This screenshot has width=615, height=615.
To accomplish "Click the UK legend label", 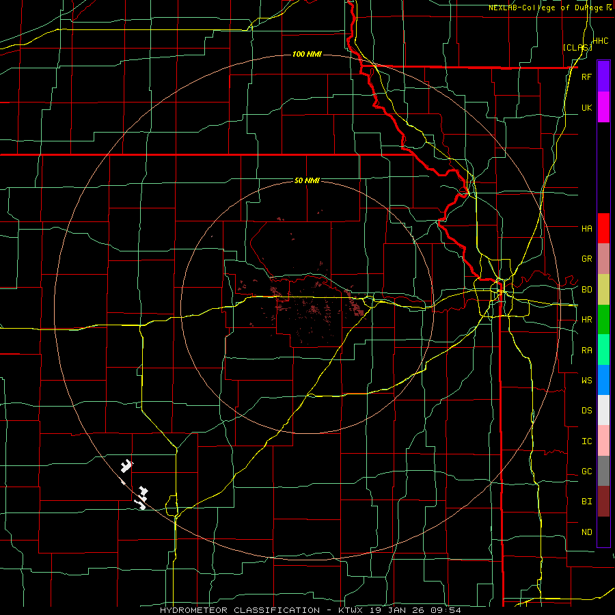I will (x=586, y=107).
